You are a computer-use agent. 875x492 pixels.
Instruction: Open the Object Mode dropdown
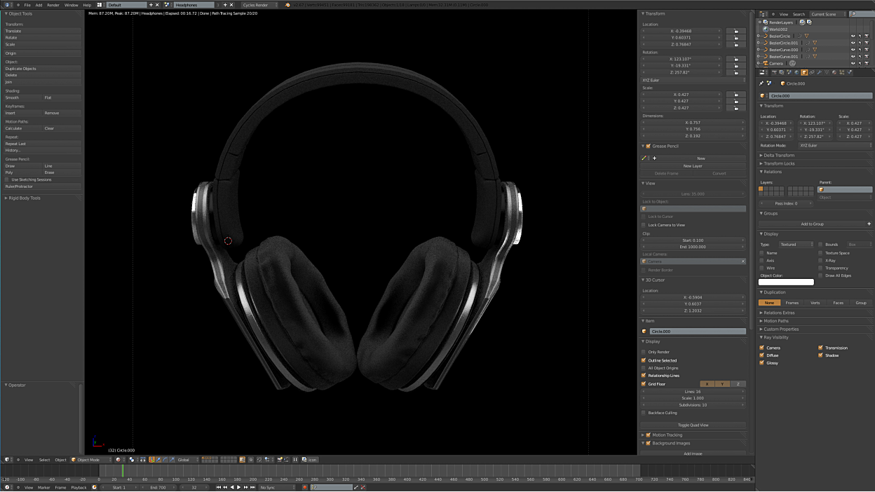90,460
